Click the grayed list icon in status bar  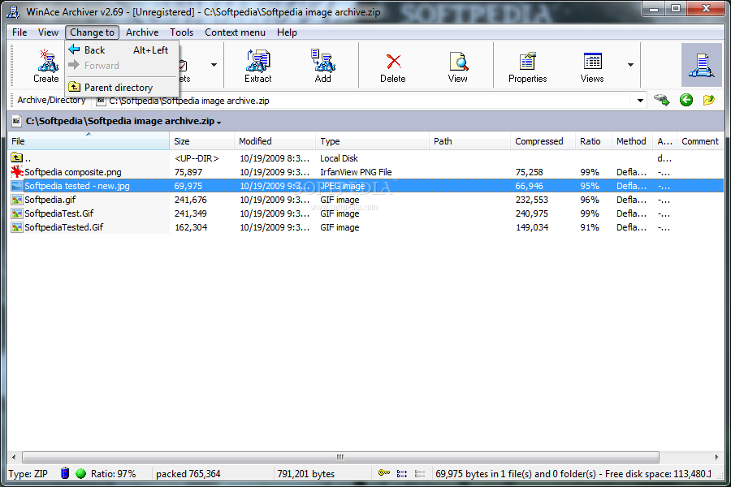[x=420, y=473]
